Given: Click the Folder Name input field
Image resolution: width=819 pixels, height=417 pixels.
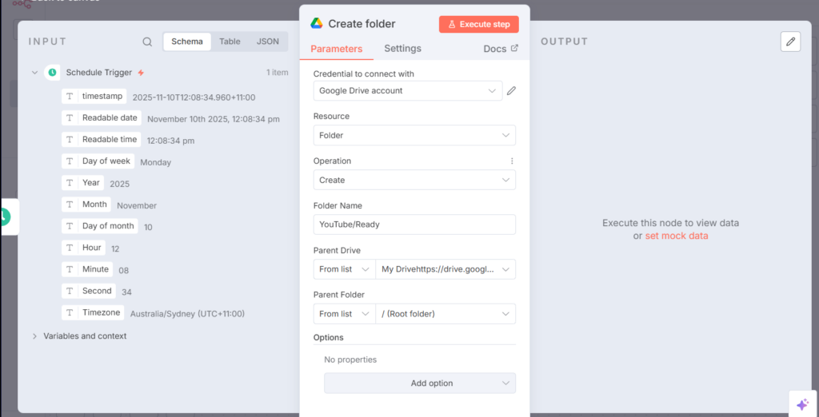Looking at the screenshot, I should [415, 224].
